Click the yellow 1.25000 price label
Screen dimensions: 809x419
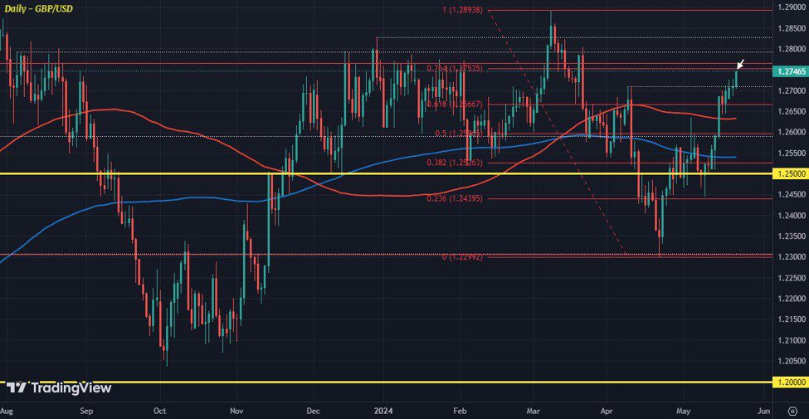(x=791, y=174)
